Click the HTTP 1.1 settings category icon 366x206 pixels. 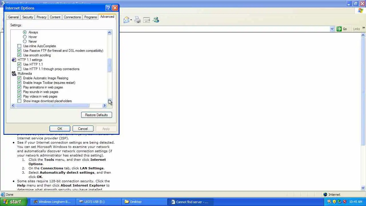(14, 60)
